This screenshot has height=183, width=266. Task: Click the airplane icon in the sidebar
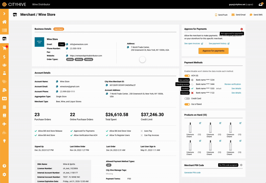pyautogui.click(x=4, y=124)
